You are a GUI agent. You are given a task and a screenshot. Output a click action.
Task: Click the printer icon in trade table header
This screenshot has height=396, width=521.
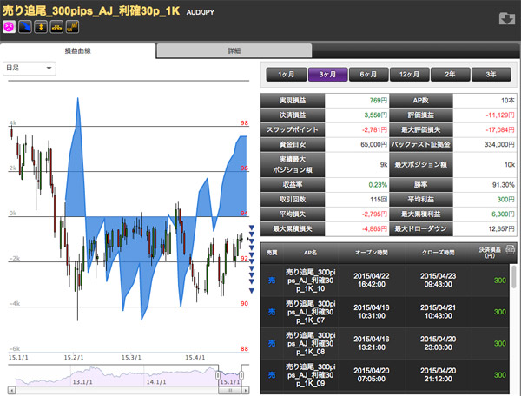point(510,250)
